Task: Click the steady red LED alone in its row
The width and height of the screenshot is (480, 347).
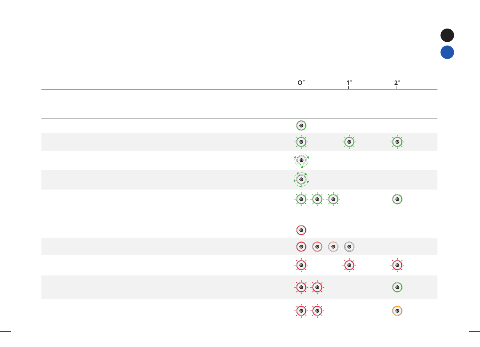Action: [x=301, y=230]
